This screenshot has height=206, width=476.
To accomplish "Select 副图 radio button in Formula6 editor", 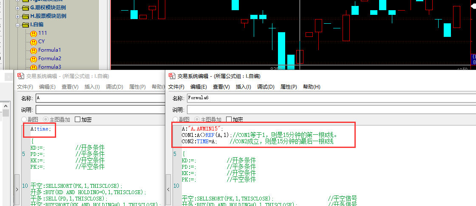I will [175, 120].
